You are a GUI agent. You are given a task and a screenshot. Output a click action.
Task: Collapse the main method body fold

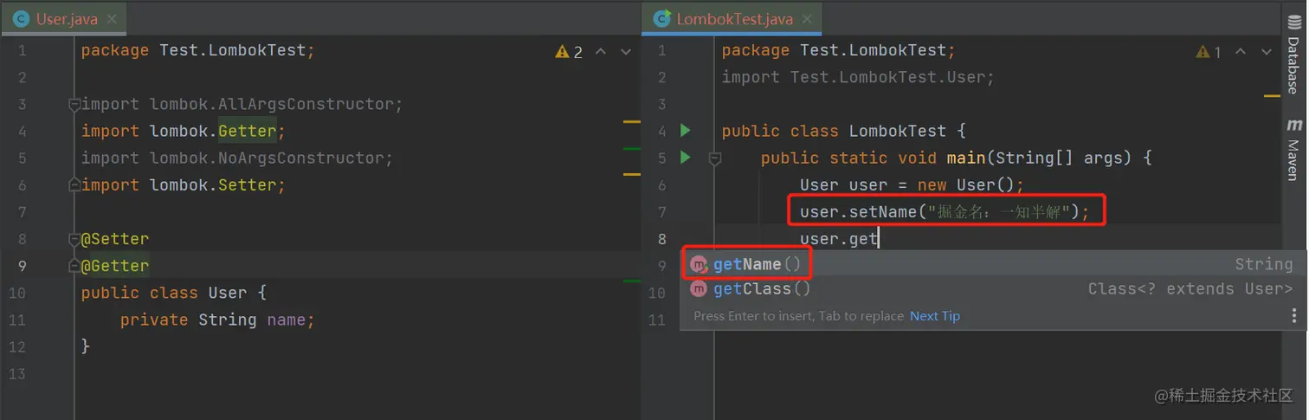click(715, 158)
